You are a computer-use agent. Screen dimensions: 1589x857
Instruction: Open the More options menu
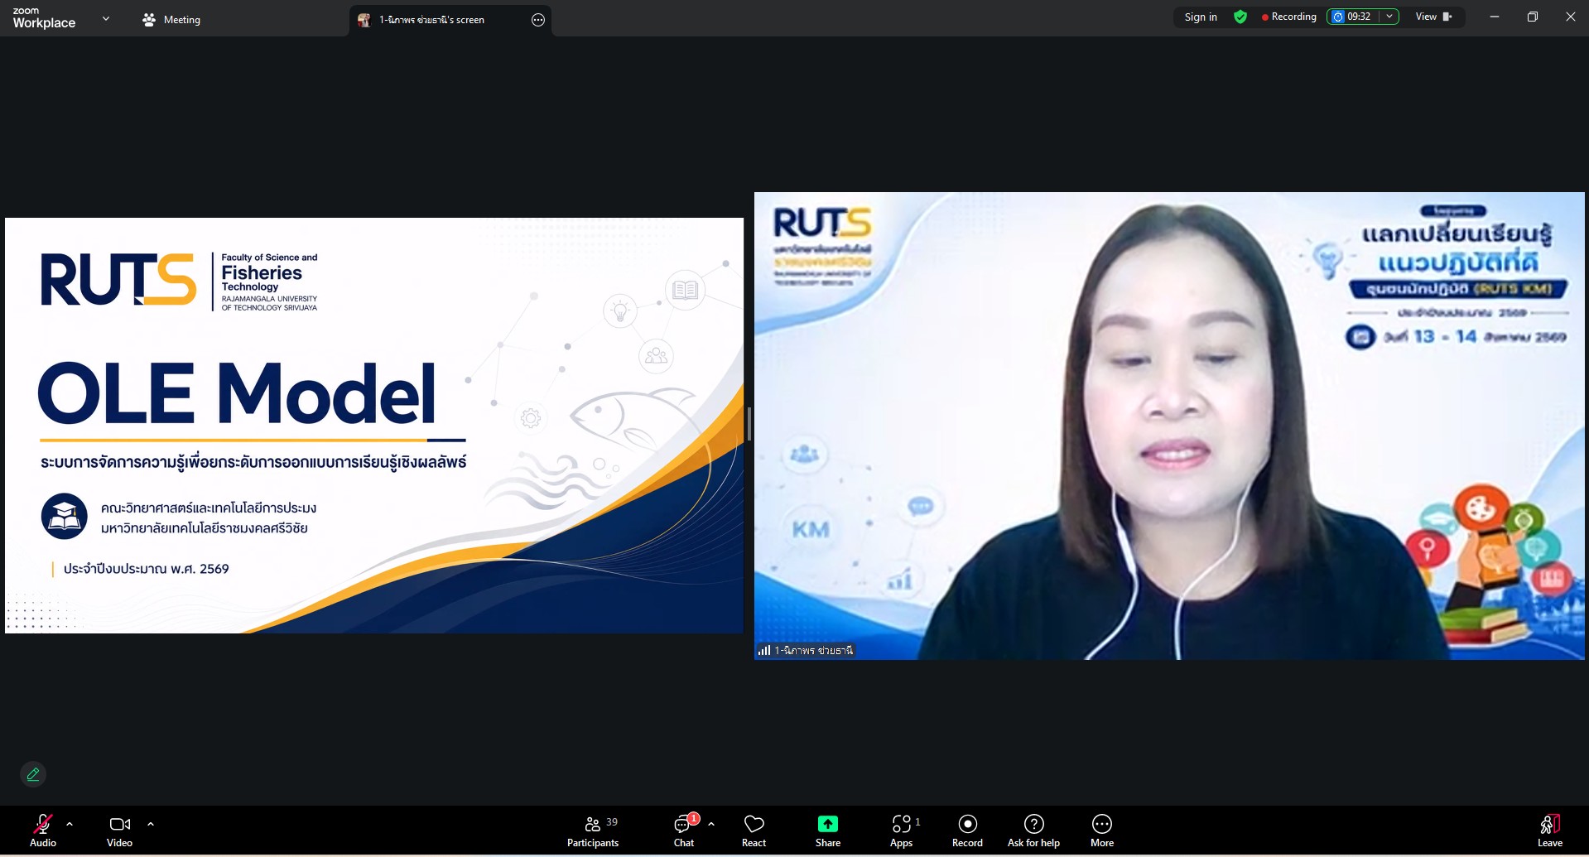(1102, 831)
